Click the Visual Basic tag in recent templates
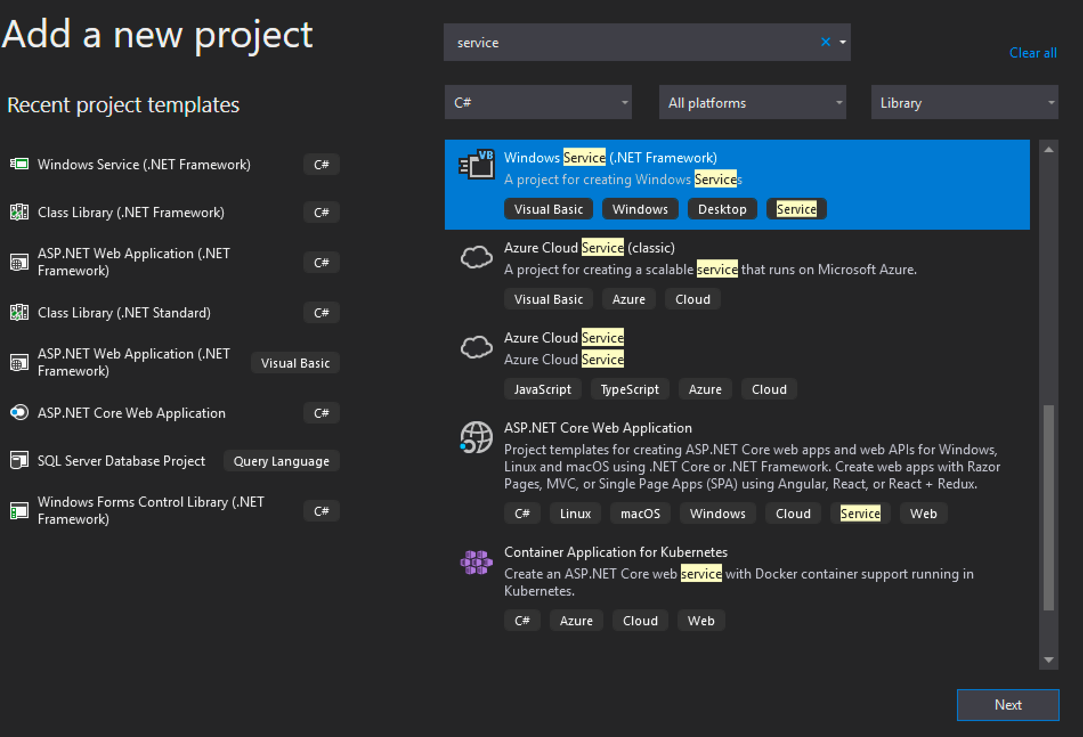Image resolution: width=1083 pixels, height=737 pixels. (295, 363)
